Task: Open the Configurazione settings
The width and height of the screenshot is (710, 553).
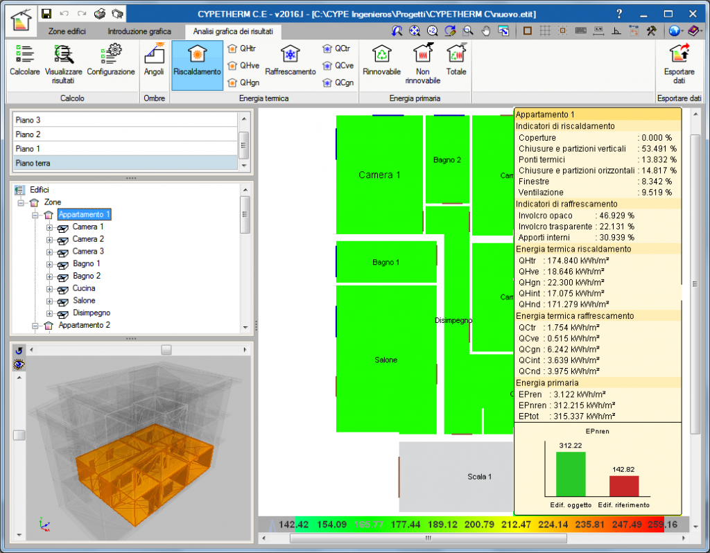Action: pyautogui.click(x=111, y=61)
